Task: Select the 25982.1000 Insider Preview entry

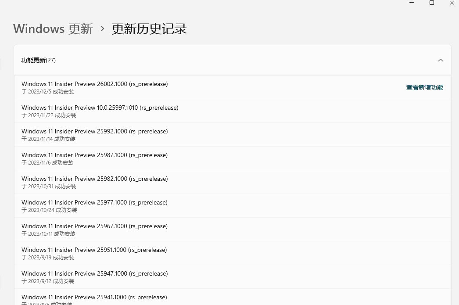Action: tap(233, 182)
